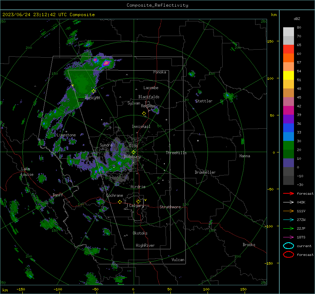Click the yellow diamond marker below RedDeer
Image resolution: width=315 pixels, height=294 pixels.
tap(144, 114)
